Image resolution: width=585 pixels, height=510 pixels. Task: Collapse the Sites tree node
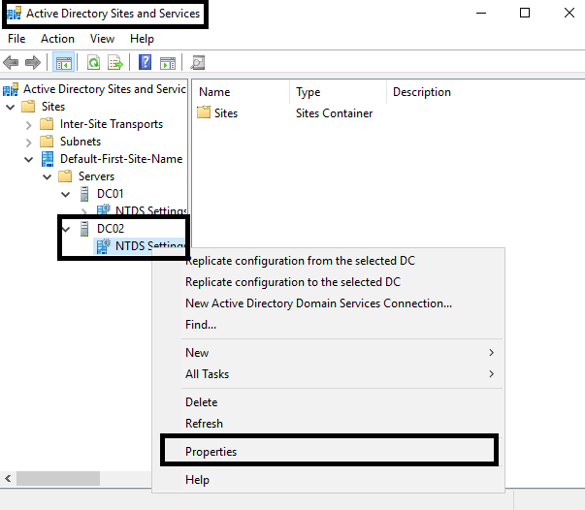pyautogui.click(x=11, y=108)
